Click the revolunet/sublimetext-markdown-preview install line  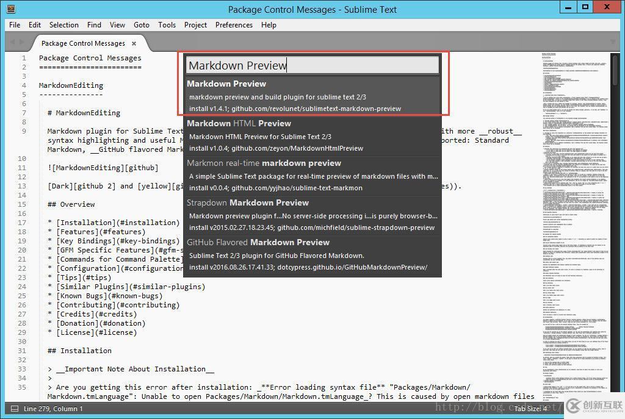coord(295,109)
